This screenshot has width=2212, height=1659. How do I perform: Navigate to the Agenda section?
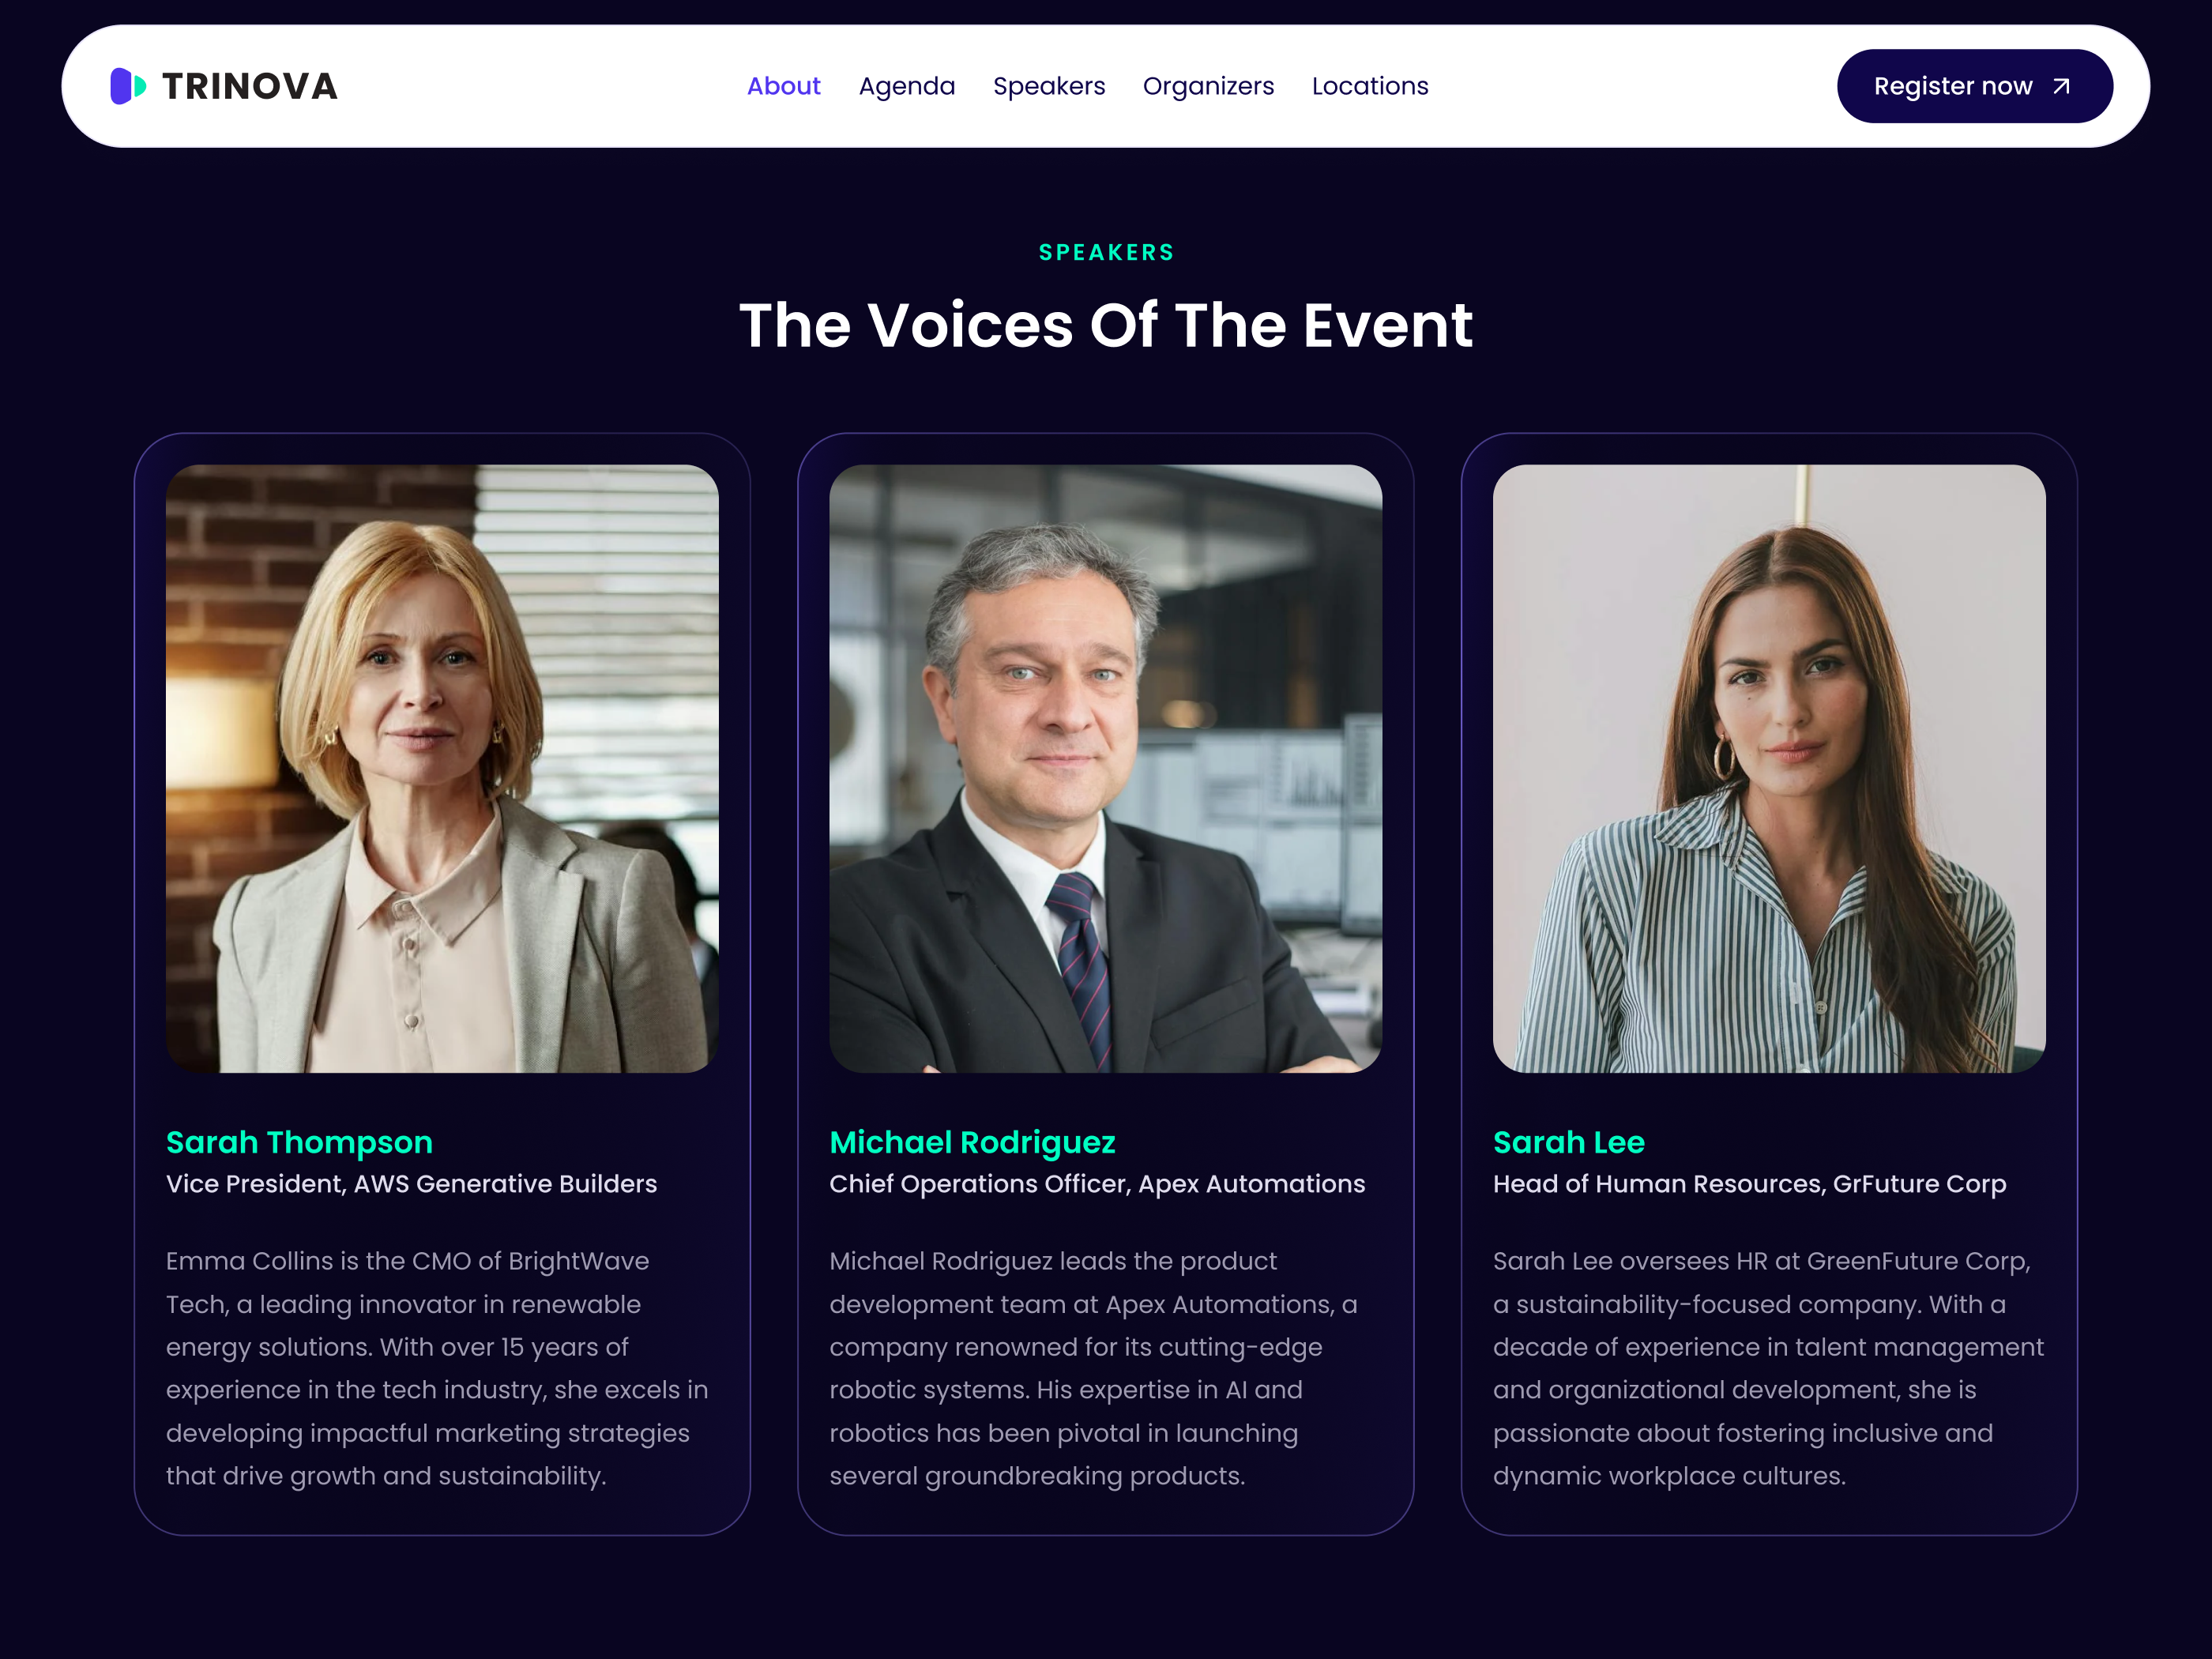pos(906,87)
